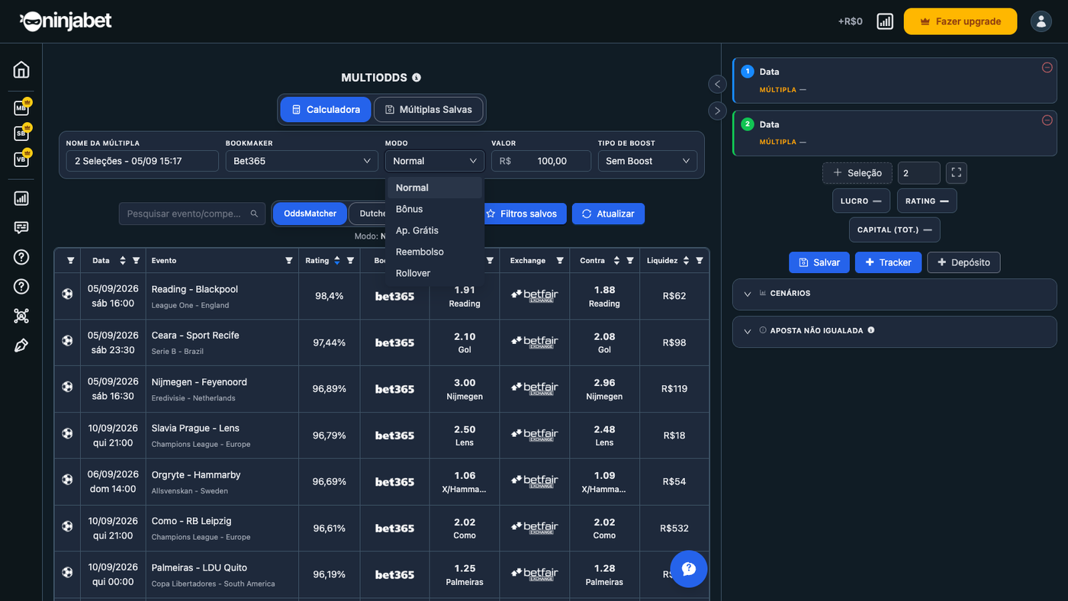This screenshot has width=1068, height=601.
Task: Remove selection 2 with its minus icon
Action: [1047, 121]
